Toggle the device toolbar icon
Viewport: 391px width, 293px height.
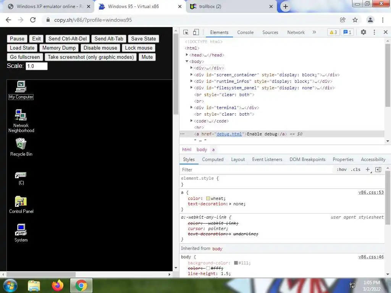[x=196, y=32]
